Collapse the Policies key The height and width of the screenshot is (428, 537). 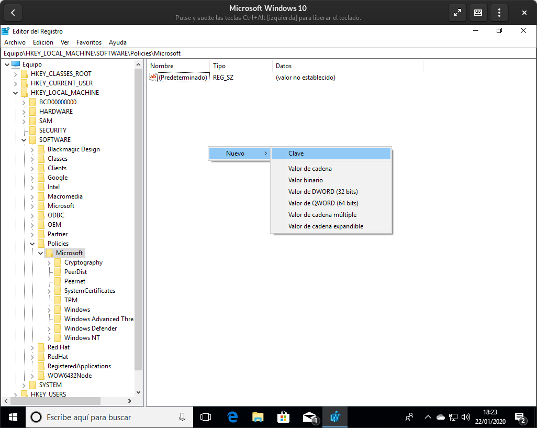point(32,244)
